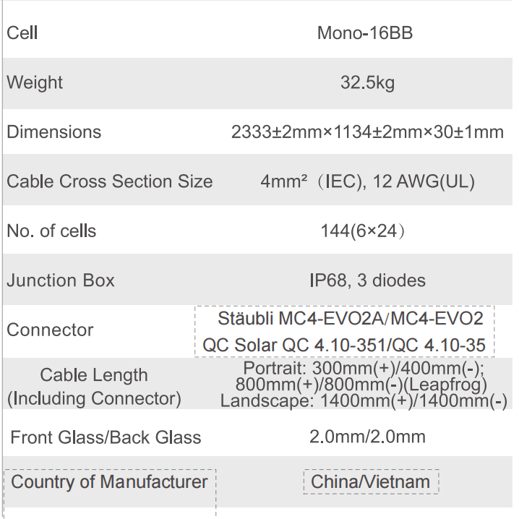Select the 'Mono-16BB' cell value
Viewport: 519px width, 519px height.
point(366,33)
